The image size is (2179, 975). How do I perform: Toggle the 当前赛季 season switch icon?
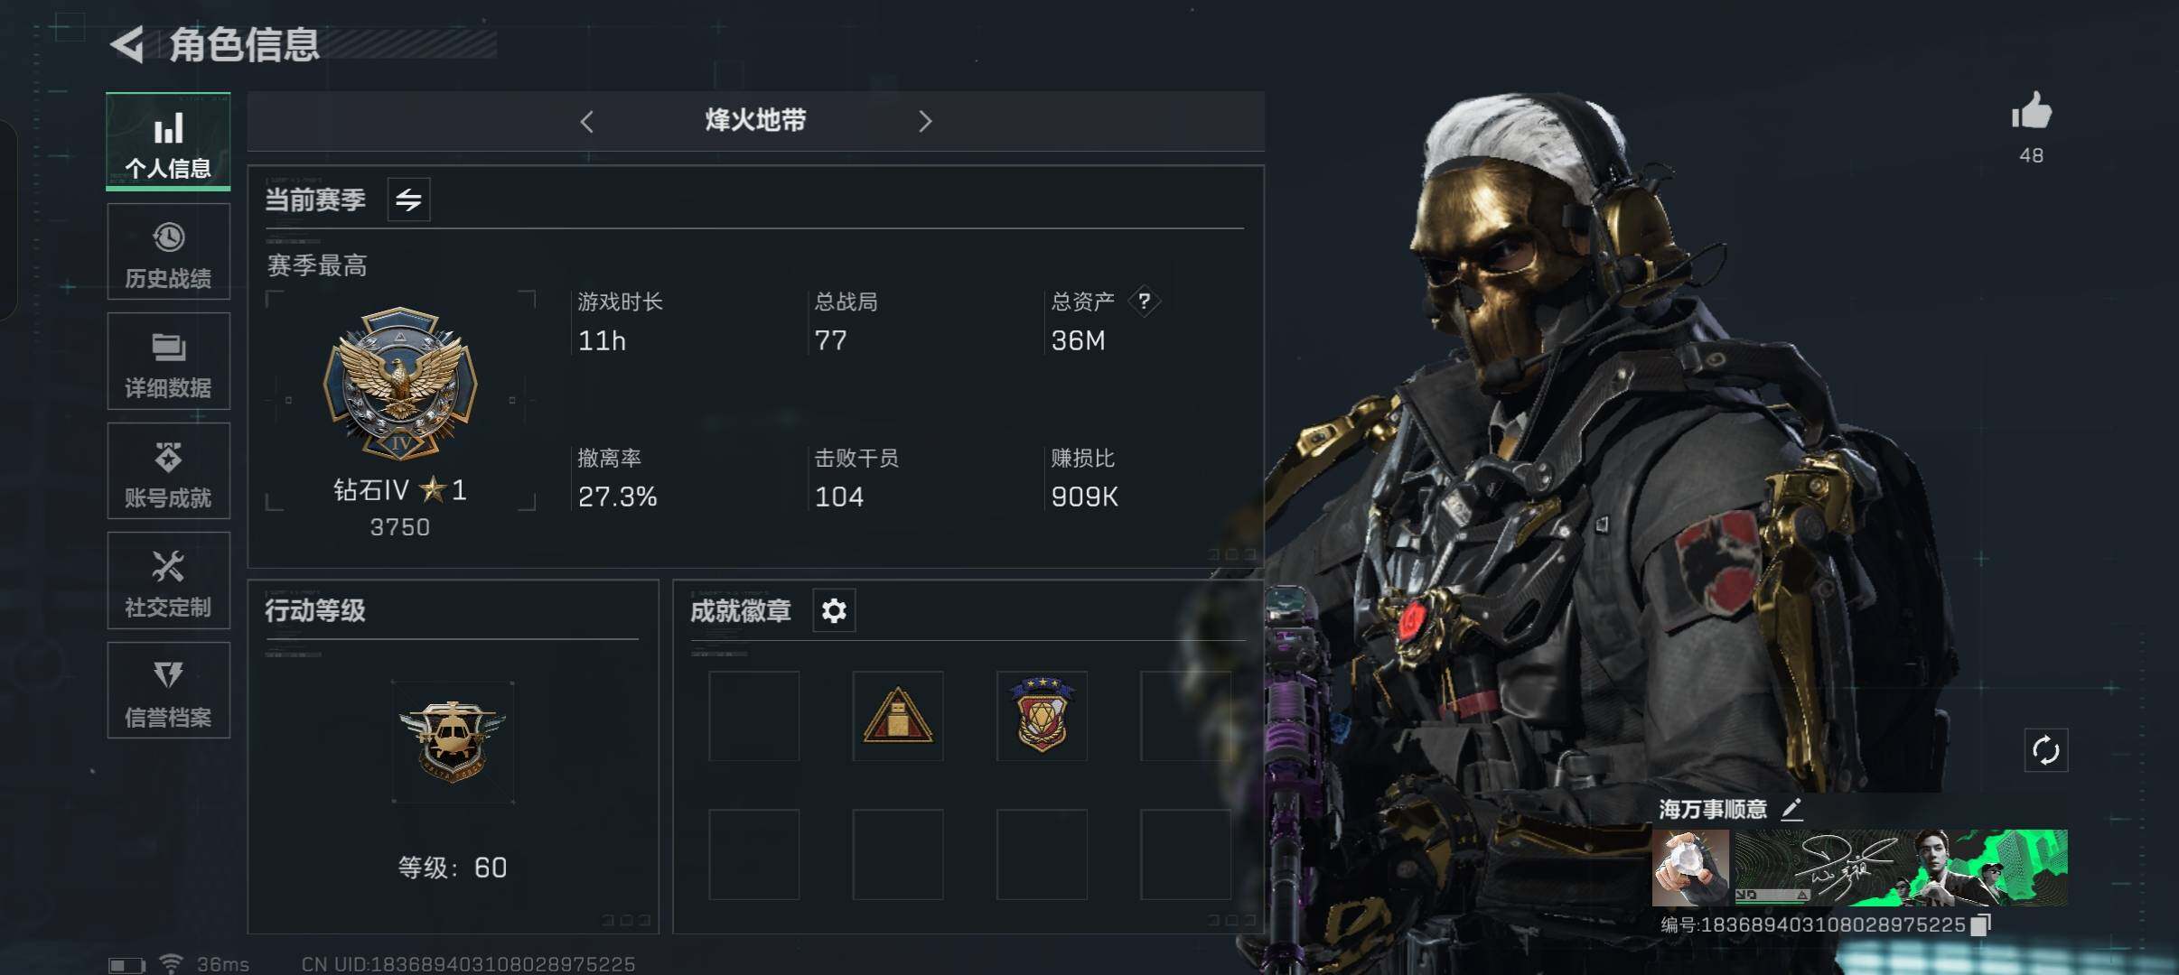point(408,200)
